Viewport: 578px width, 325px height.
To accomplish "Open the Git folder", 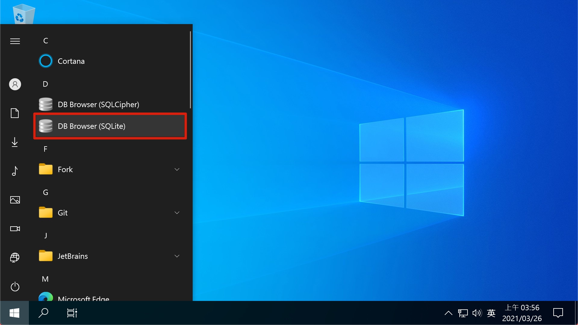I will (110, 213).
